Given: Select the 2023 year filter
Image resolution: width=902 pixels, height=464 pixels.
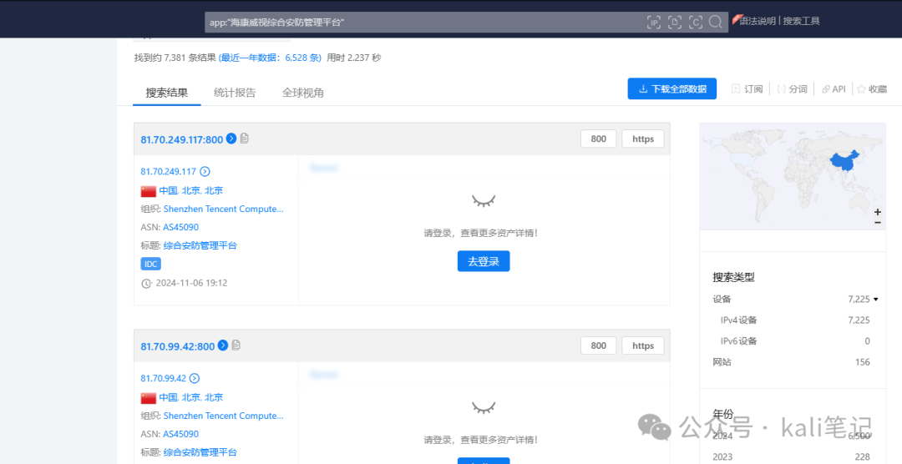Looking at the screenshot, I should point(792,457).
